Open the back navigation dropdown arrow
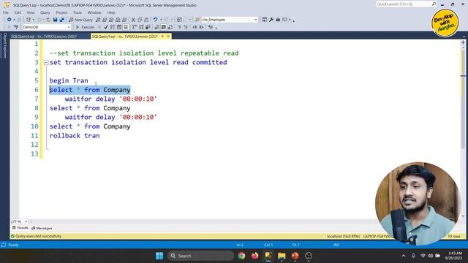The image size is (468, 263). pyautogui.click(x=14, y=20)
